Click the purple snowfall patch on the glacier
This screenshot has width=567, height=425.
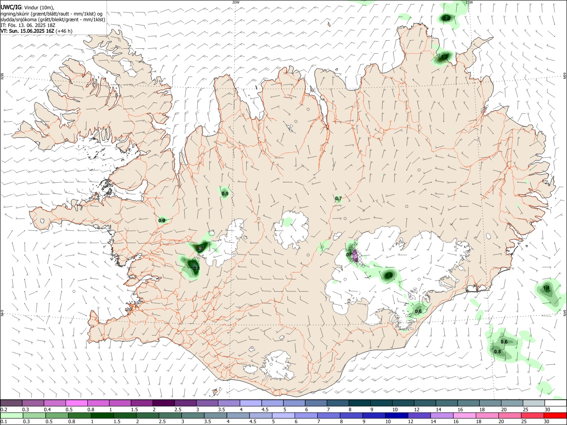pyautogui.click(x=355, y=256)
